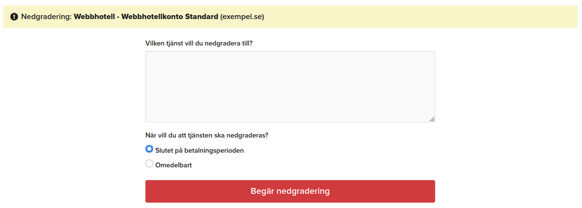Click the bold "Webbhotell - Webbhotellkonto Standard" text

146,17
